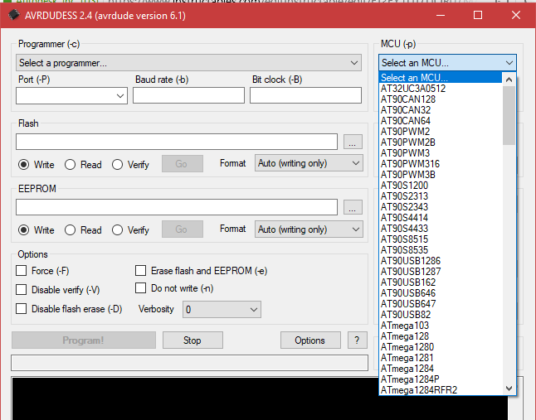Select AT32UC3A0512 from the MCU list
The width and height of the screenshot is (536, 420).
coord(441,89)
